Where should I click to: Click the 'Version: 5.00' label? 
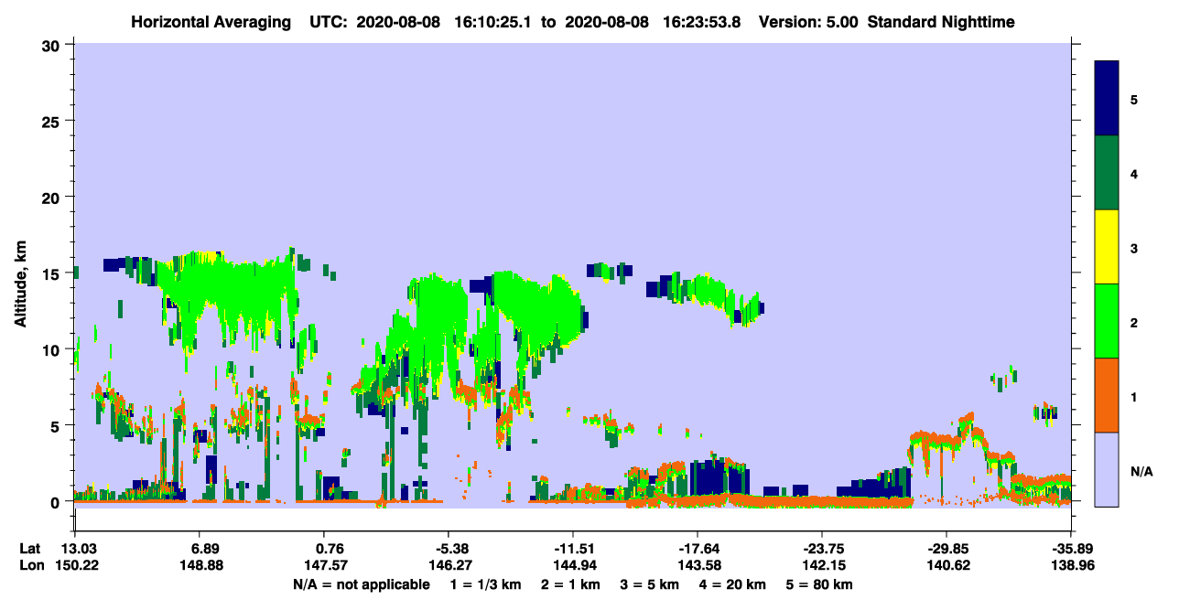[x=807, y=21]
